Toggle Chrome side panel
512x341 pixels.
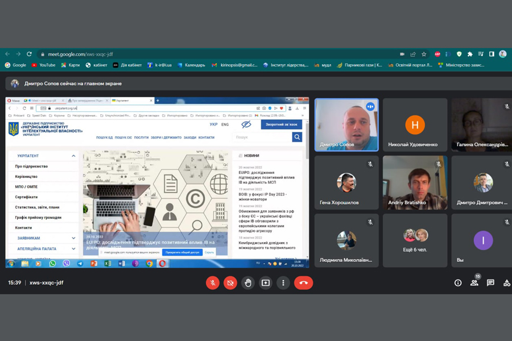pos(492,54)
